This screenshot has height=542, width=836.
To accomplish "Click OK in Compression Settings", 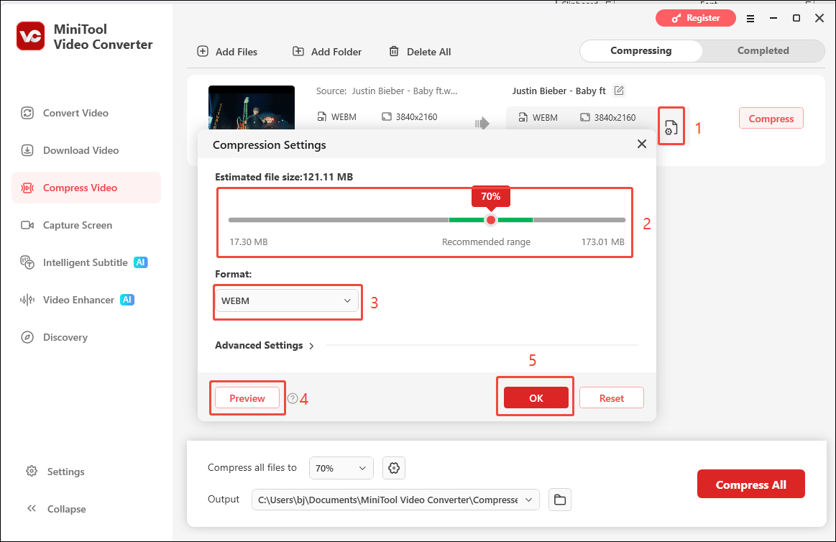I will click(x=536, y=398).
